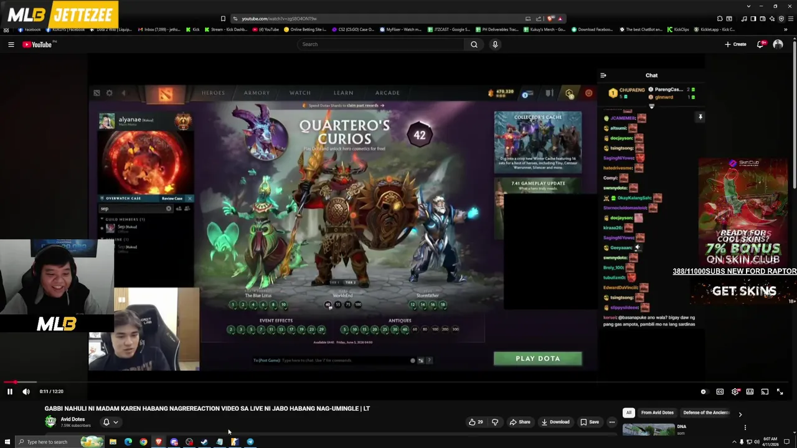Mute the video volume speaker icon

26,391
